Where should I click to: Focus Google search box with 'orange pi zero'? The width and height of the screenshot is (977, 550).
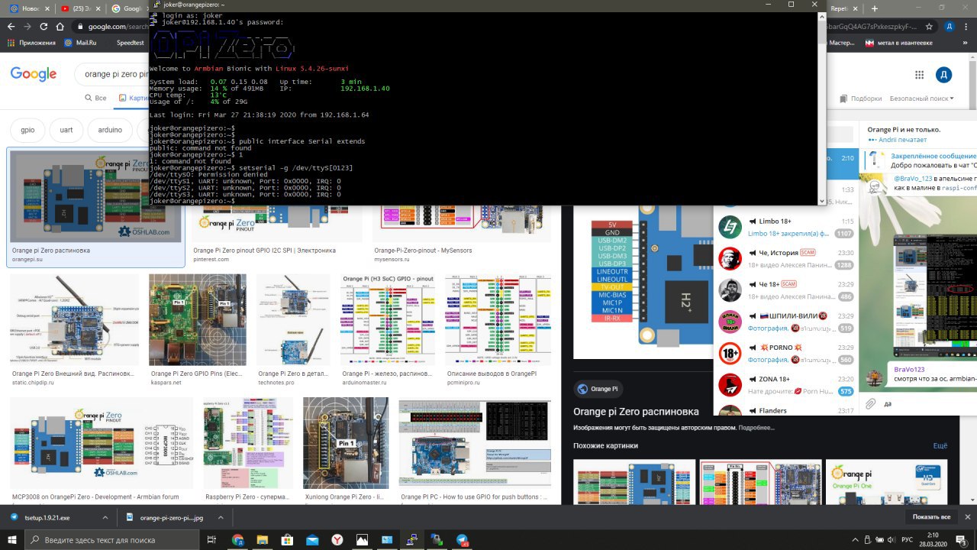(111, 74)
